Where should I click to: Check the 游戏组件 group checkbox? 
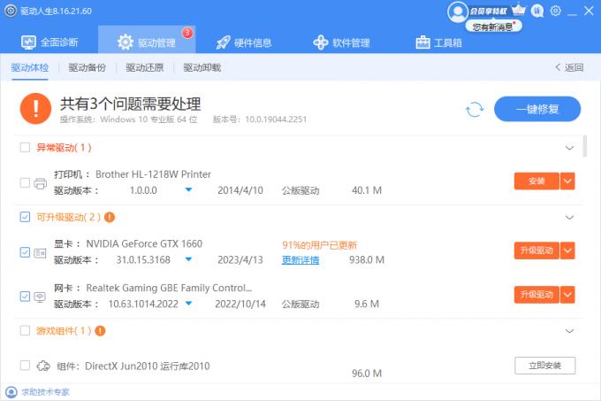[25, 331]
